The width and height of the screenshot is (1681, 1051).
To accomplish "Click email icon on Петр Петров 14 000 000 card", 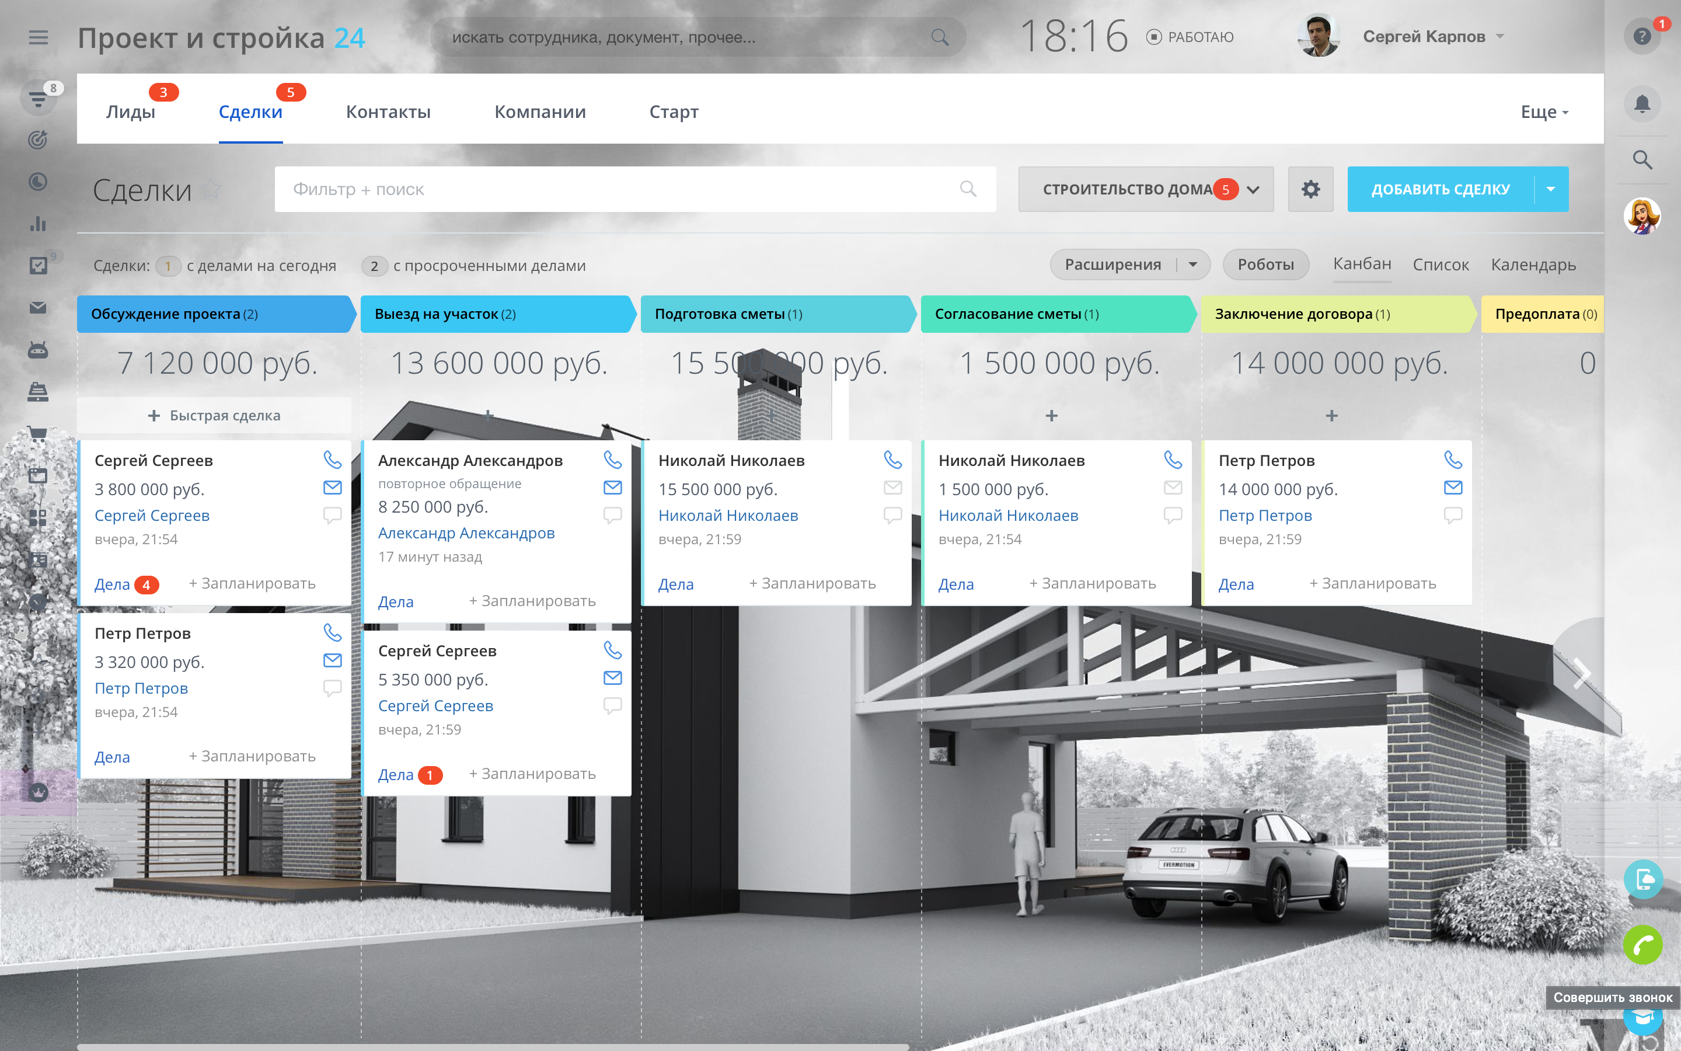I will point(1452,488).
